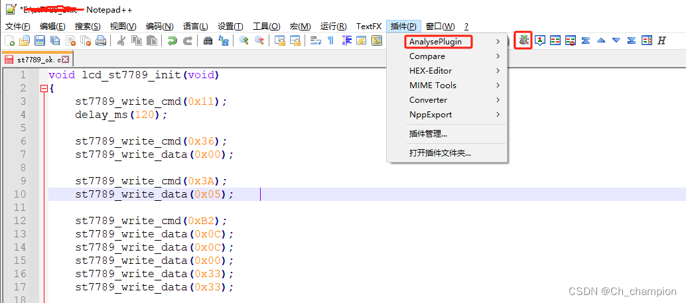The height and width of the screenshot is (303, 686).
Task: Toggle word wrap toolbar icon
Action: (x=316, y=41)
